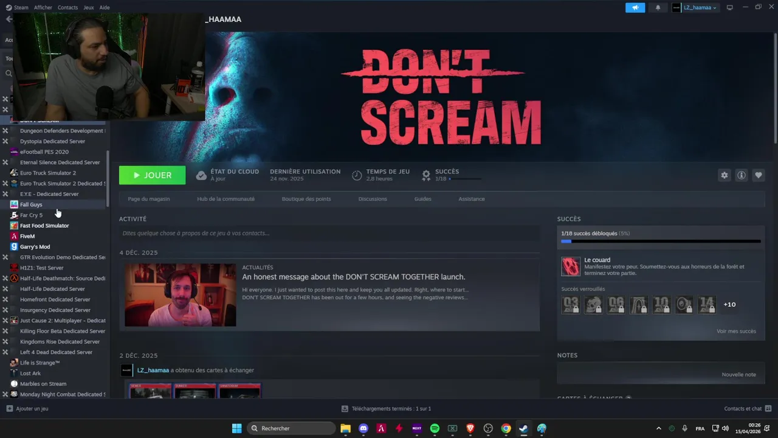Screen dimensions: 778x438
Task: Switch to Big Picture mode monitor icon
Action: pyautogui.click(x=729, y=7)
